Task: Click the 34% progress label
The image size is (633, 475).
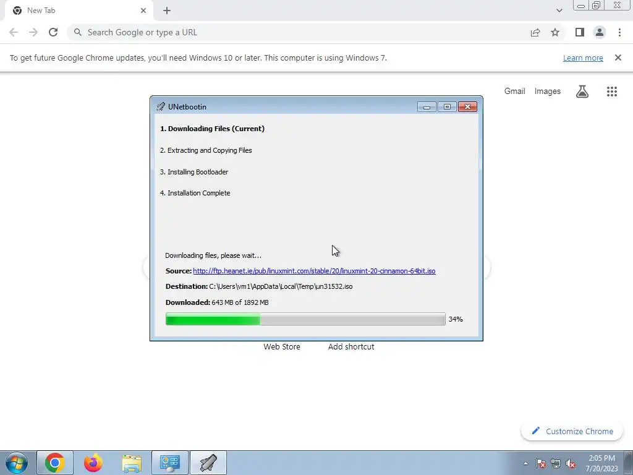Action: [x=456, y=319]
